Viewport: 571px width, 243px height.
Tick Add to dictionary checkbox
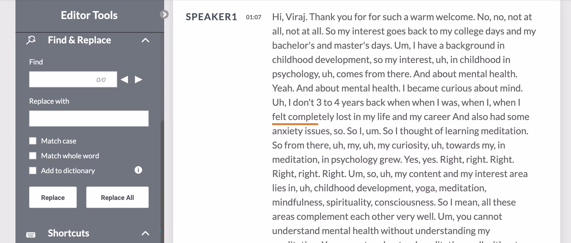(x=33, y=171)
